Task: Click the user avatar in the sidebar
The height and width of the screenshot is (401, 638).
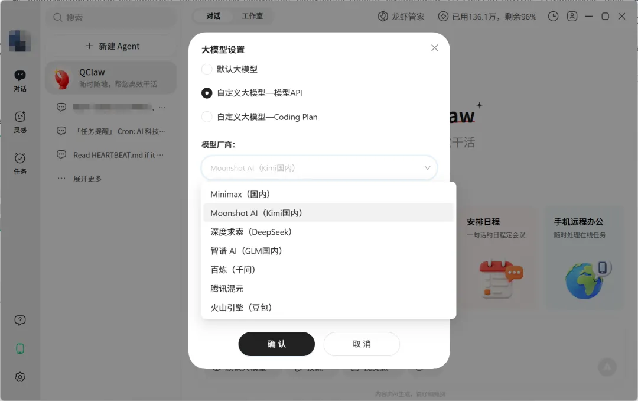Action: 20,41
